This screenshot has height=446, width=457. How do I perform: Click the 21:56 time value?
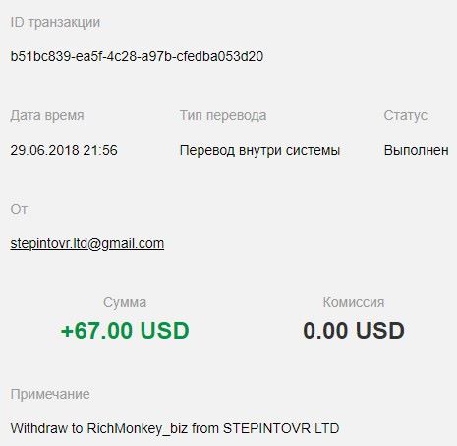[100, 150]
